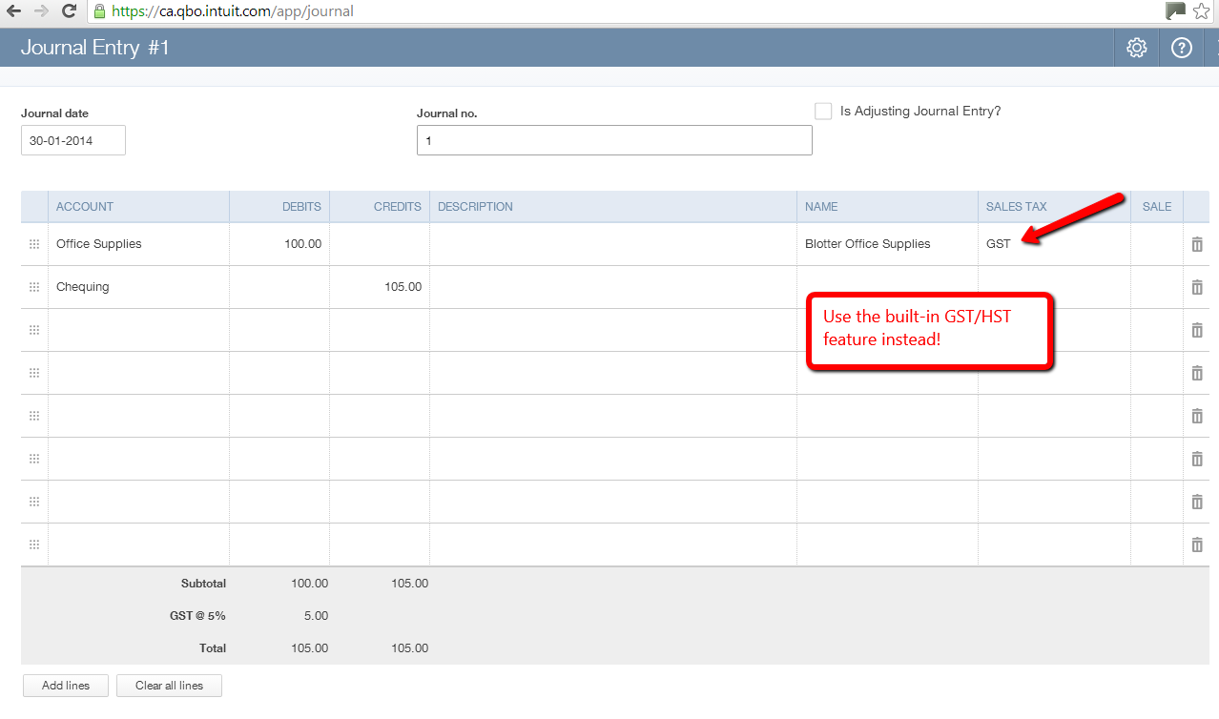Open the help question mark icon
Screen dimensions: 1219x719
tap(1182, 48)
